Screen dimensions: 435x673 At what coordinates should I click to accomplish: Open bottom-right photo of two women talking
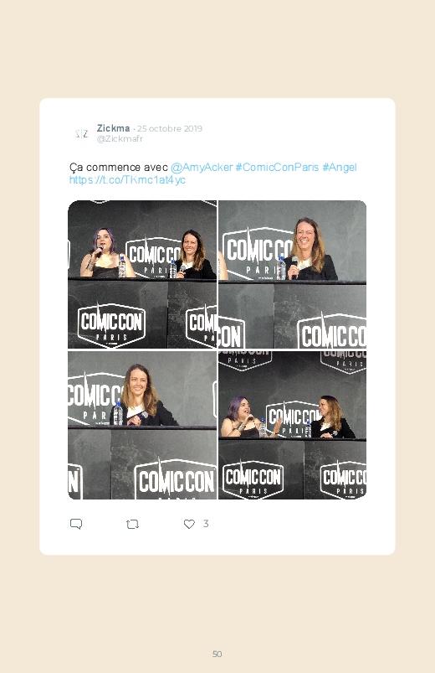tap(292, 426)
